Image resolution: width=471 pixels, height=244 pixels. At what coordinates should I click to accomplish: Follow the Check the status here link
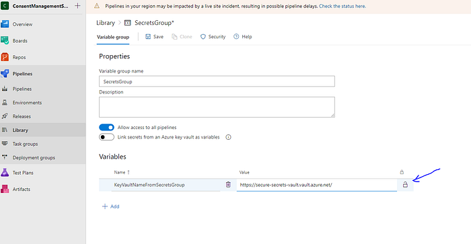click(x=342, y=6)
